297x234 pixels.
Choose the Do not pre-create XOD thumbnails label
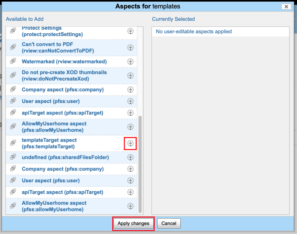(64, 75)
